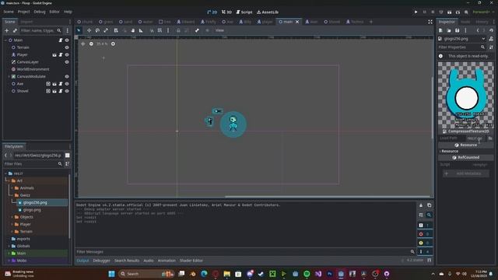This screenshot has height=280, width=498.
Task: Expand the Player folder in FileSystem
Action: (x=12, y=225)
